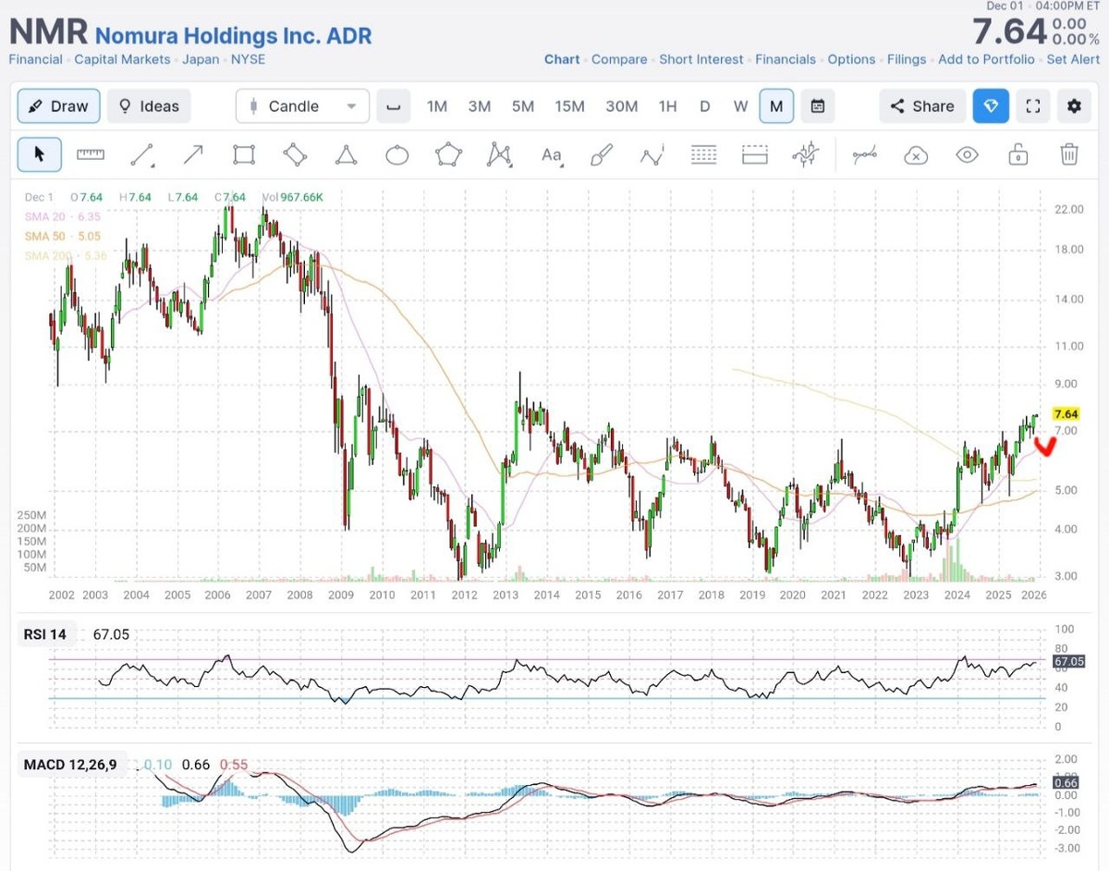
Task: Open the Candle chart type dropdown
Action: click(x=302, y=106)
